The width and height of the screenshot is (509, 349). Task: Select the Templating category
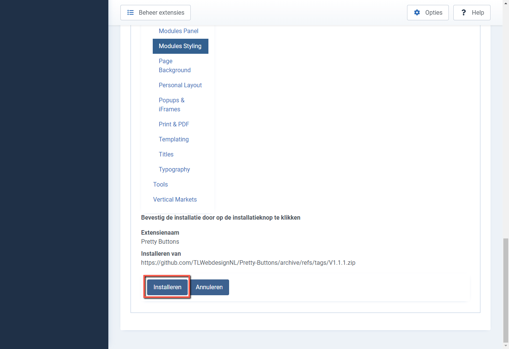pos(173,139)
